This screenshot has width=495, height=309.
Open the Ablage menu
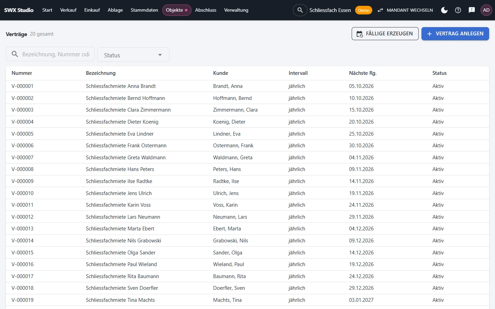click(115, 10)
